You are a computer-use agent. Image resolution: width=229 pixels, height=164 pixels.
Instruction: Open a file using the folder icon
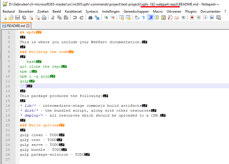click(11, 18)
